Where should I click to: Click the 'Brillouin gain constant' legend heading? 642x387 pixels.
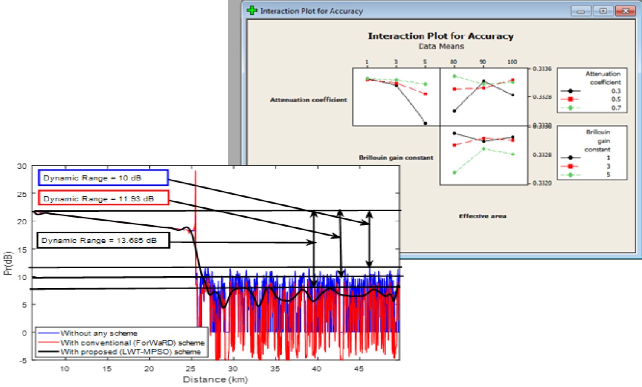click(x=598, y=141)
